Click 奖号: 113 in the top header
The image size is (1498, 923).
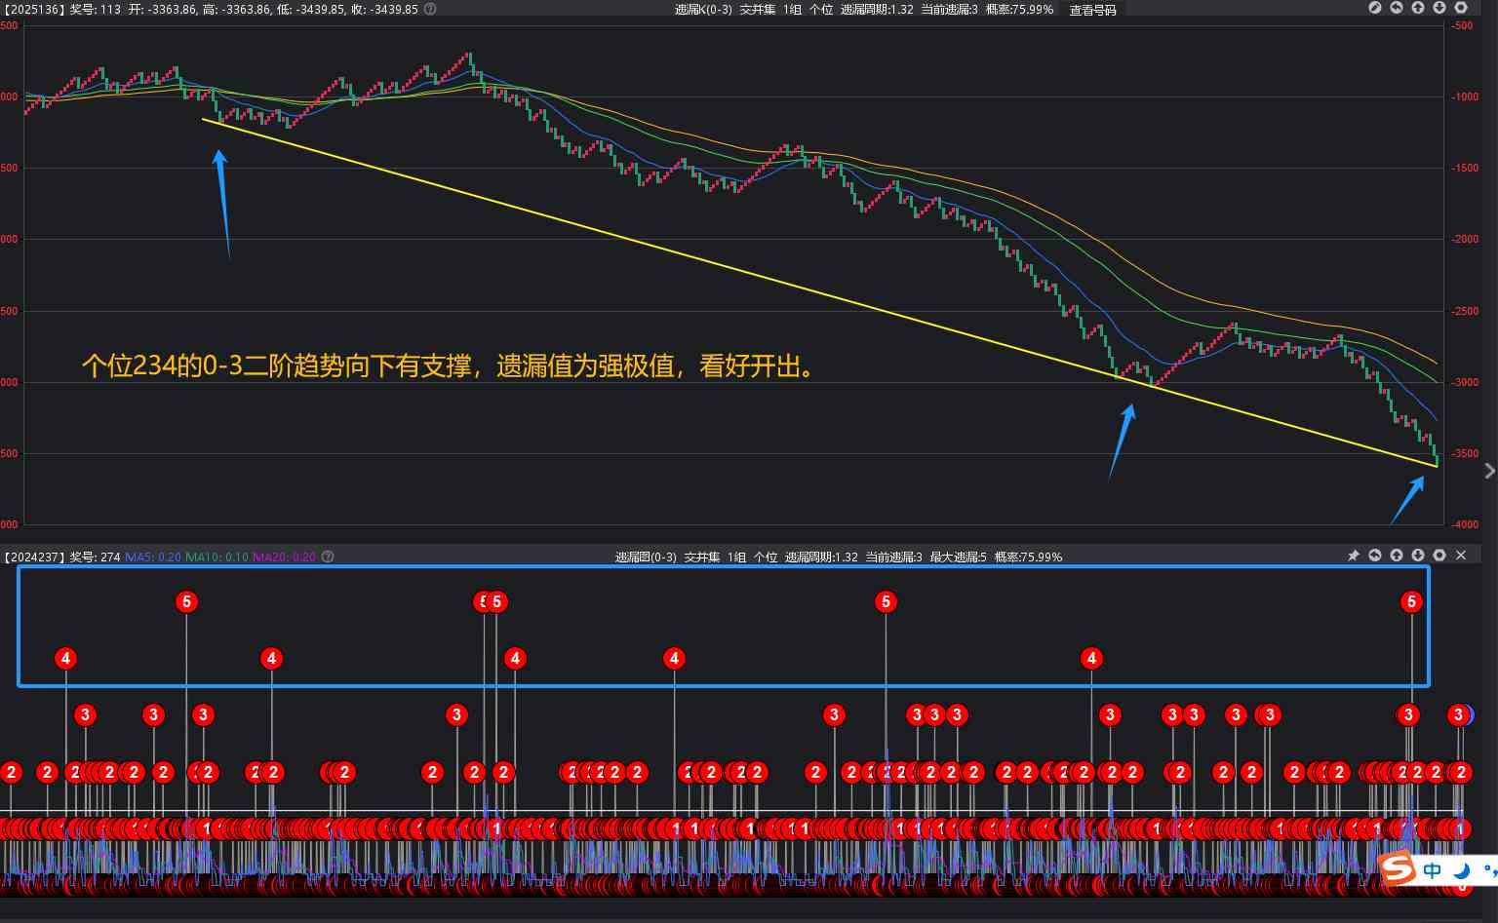(95, 9)
